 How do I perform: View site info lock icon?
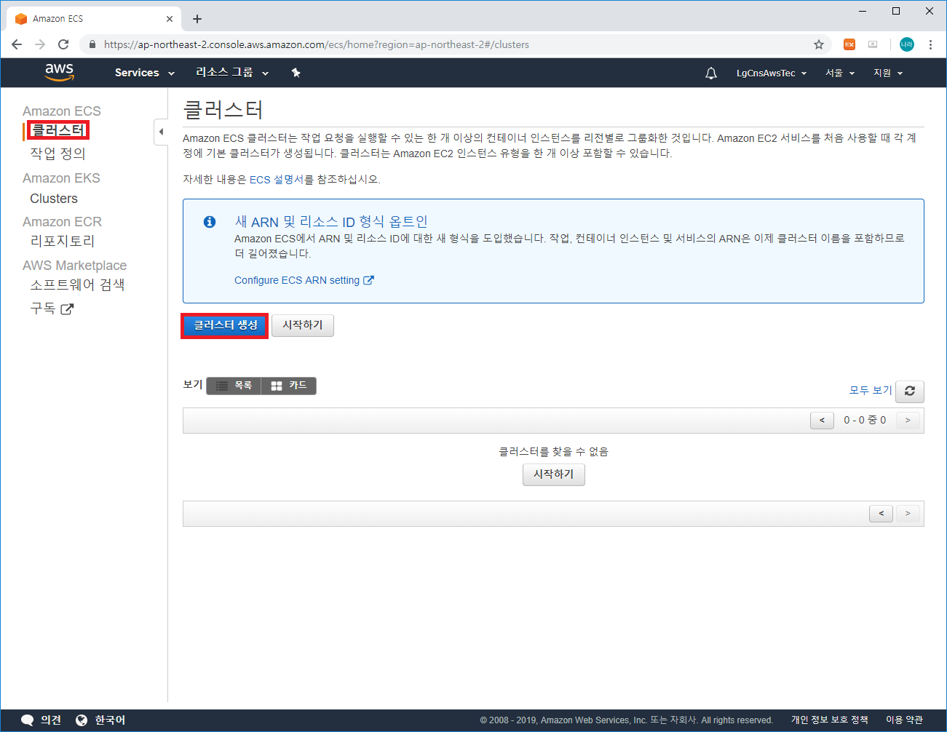[92, 44]
